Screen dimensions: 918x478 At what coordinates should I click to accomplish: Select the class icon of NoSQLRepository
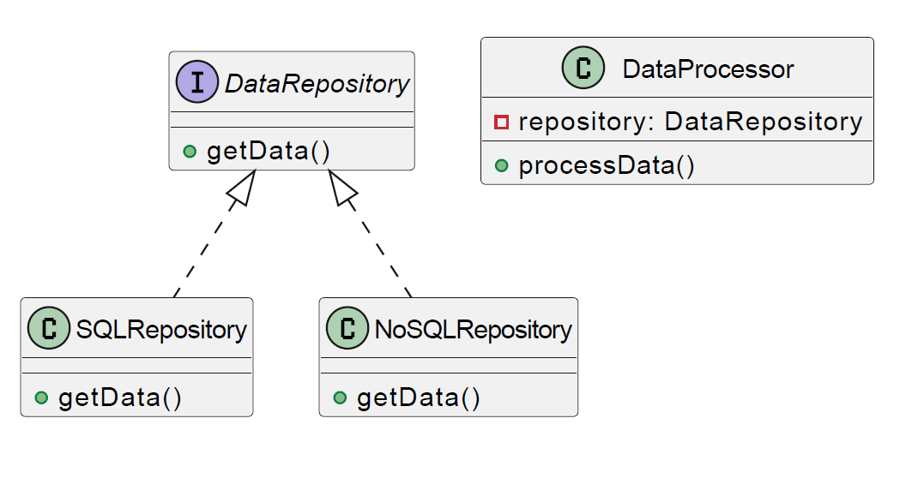coord(347,329)
